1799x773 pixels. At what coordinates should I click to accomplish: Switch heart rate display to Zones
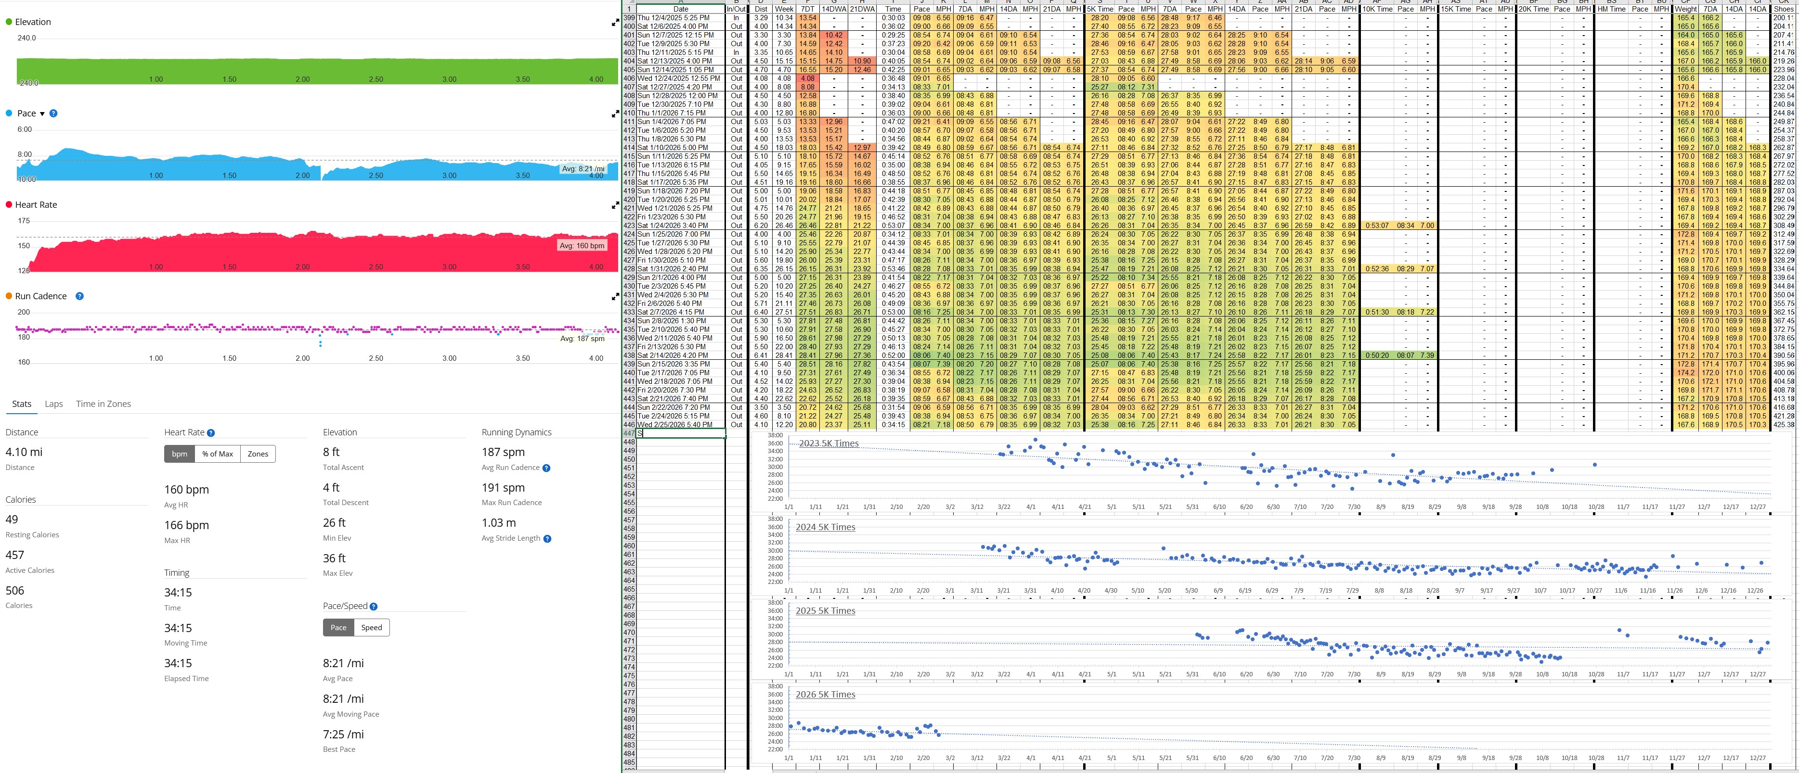point(258,454)
